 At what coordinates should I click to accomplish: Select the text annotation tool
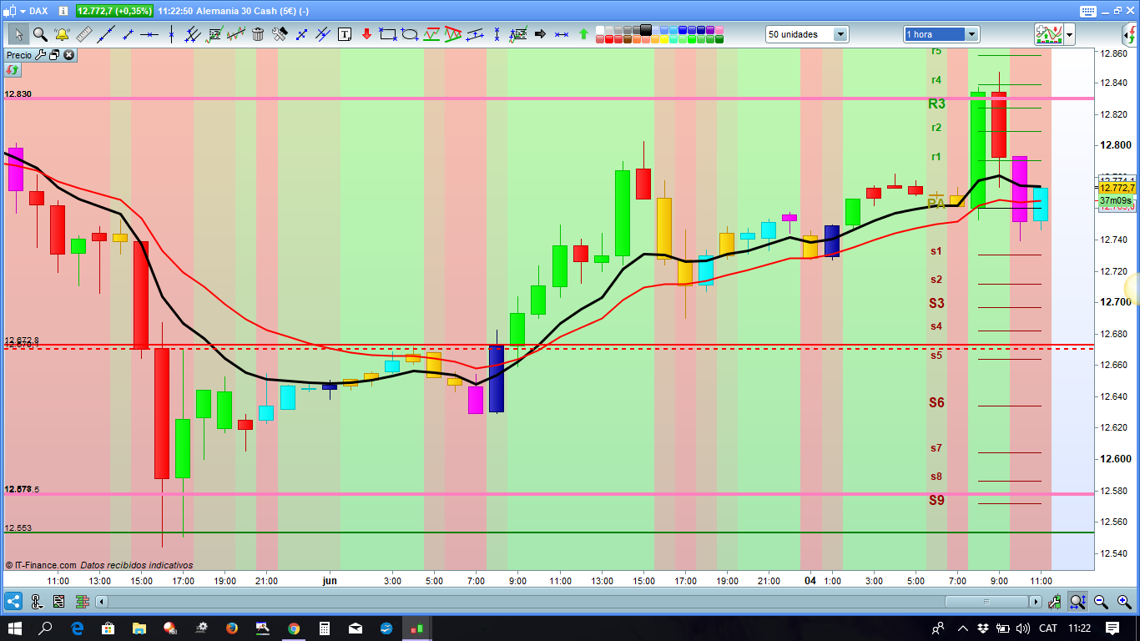coord(345,34)
